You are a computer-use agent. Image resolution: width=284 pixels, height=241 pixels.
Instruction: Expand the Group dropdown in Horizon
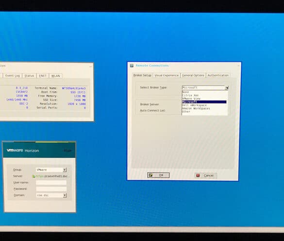(x=65, y=170)
